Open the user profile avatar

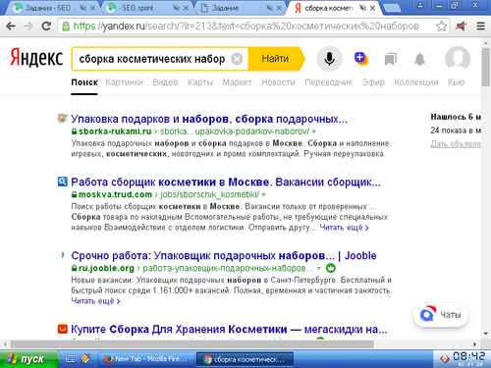point(458,59)
